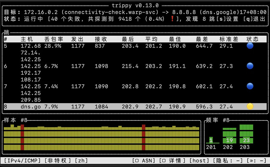This screenshot has height=167, width=270.
Task: Click the 215.4 last latency value
Action: (130, 66)
